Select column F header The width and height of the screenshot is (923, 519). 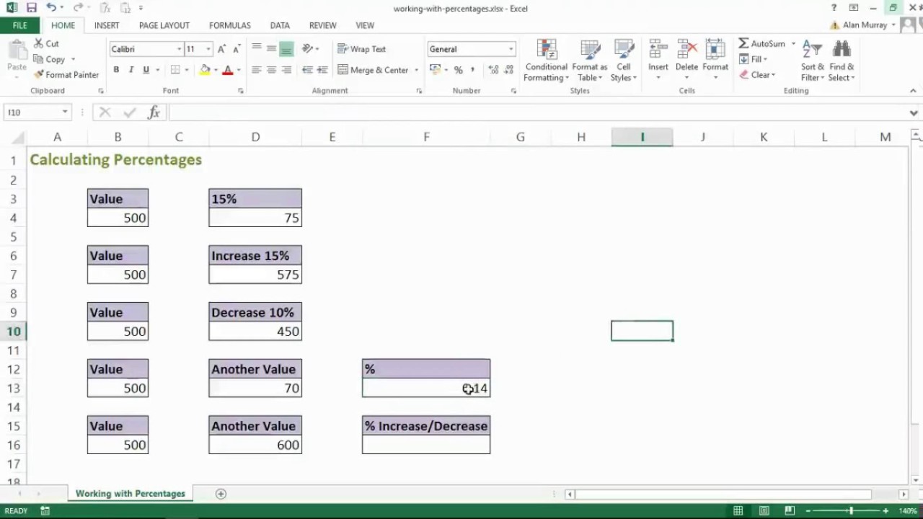[x=426, y=137]
